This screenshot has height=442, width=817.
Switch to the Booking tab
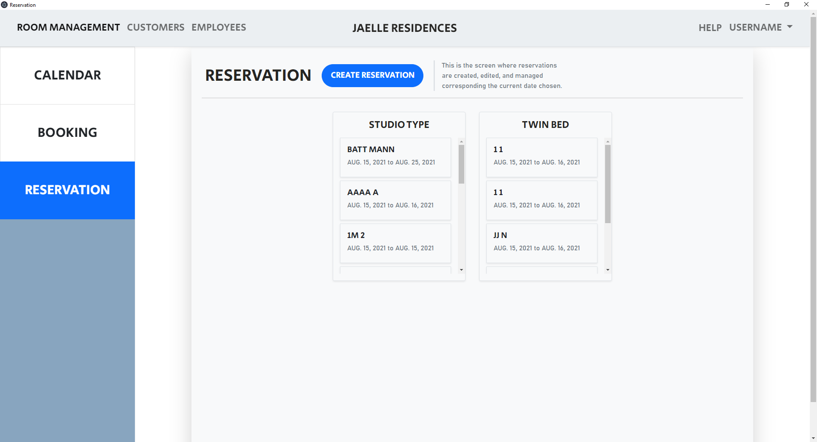point(67,133)
